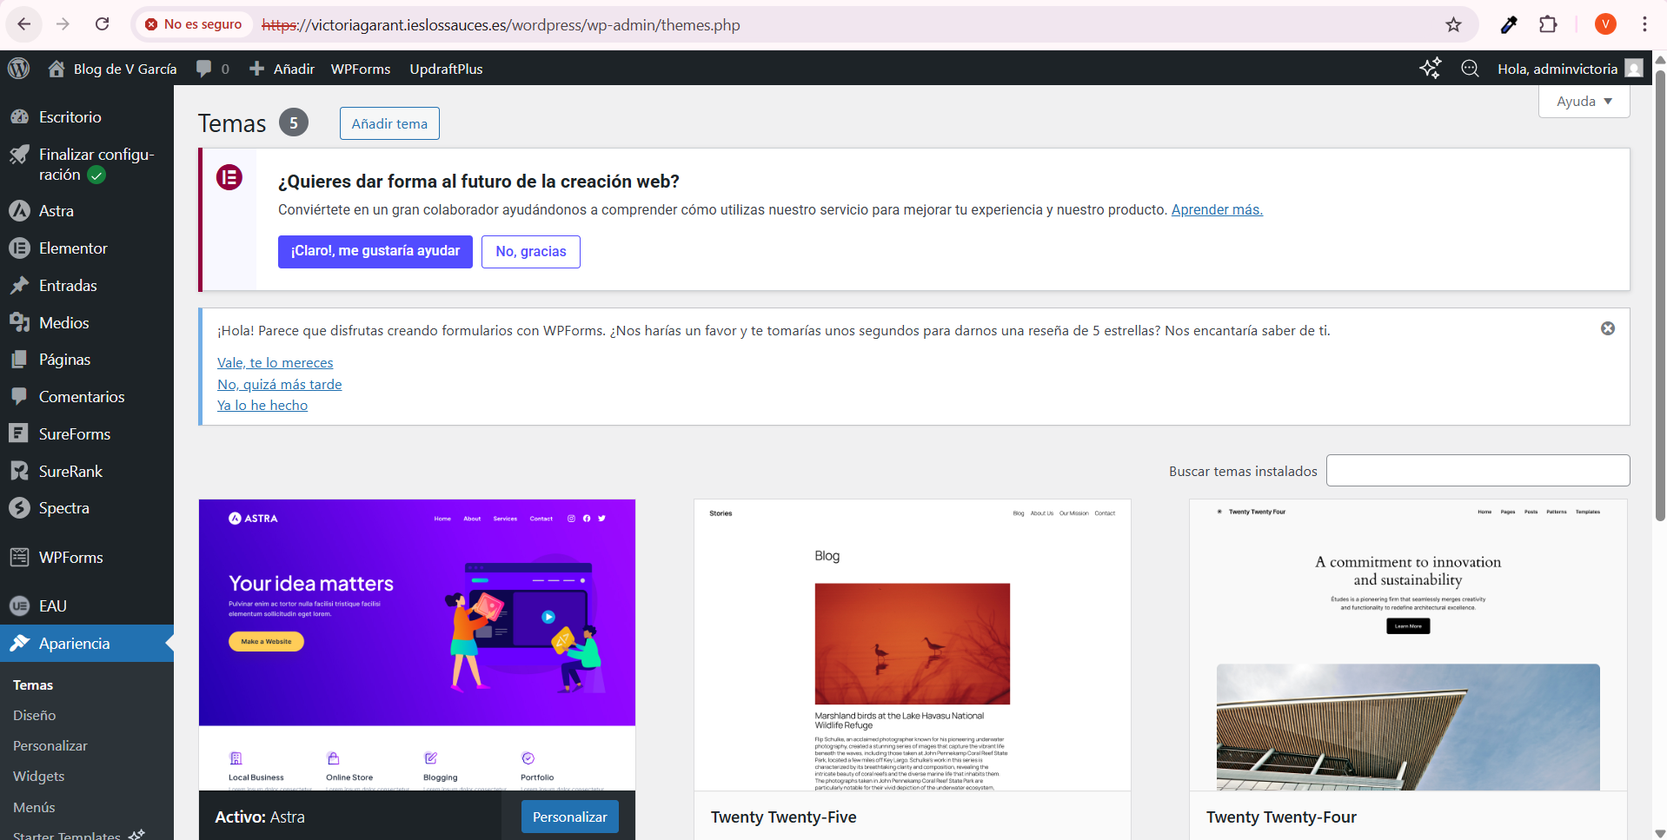Click the sparkle AI icon in admin bar
1667x840 pixels.
pos(1430,69)
